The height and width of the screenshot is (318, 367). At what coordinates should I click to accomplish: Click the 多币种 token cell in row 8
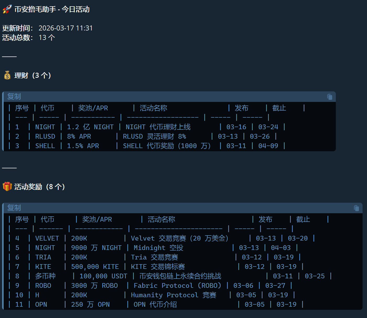(45, 276)
